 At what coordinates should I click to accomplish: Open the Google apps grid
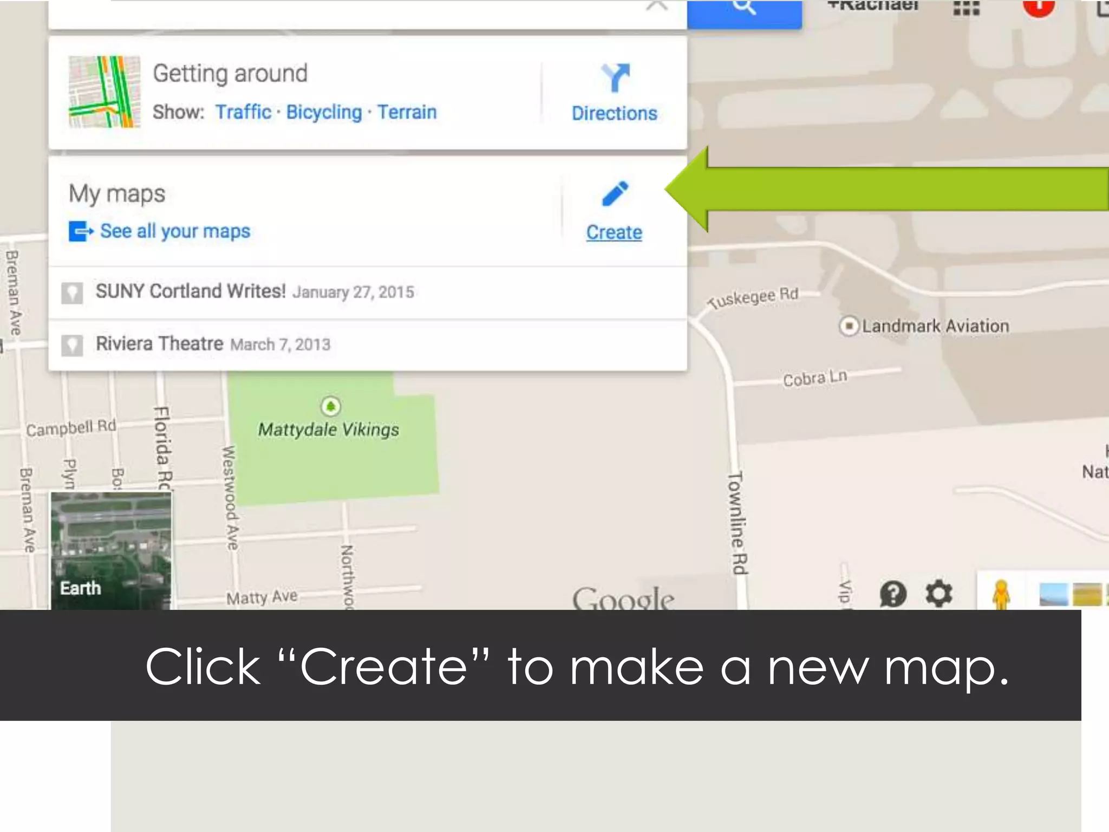(x=967, y=8)
